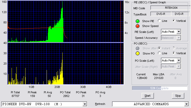Click the Current LBA value 12BA00
The image size is (191, 108).
[x=142, y=78]
